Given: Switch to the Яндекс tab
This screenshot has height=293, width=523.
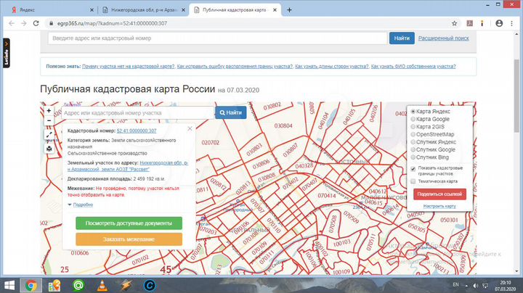Looking at the screenshot, I should tap(52, 10).
